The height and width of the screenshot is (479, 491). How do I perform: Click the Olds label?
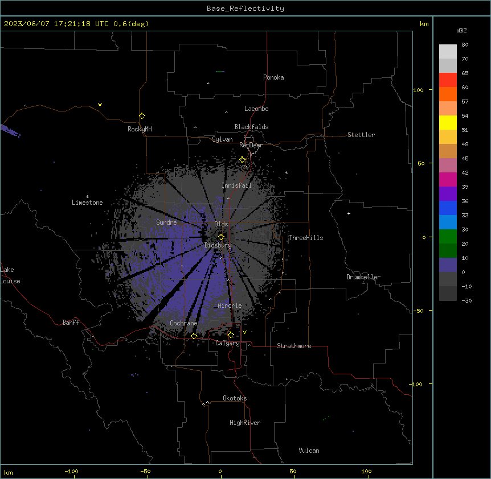pyautogui.click(x=221, y=224)
